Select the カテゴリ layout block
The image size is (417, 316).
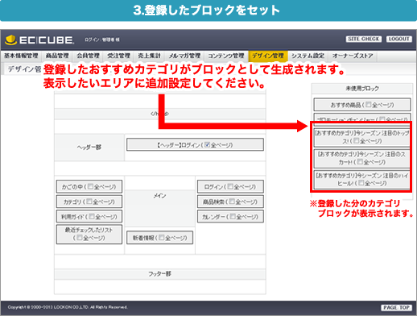(89, 202)
